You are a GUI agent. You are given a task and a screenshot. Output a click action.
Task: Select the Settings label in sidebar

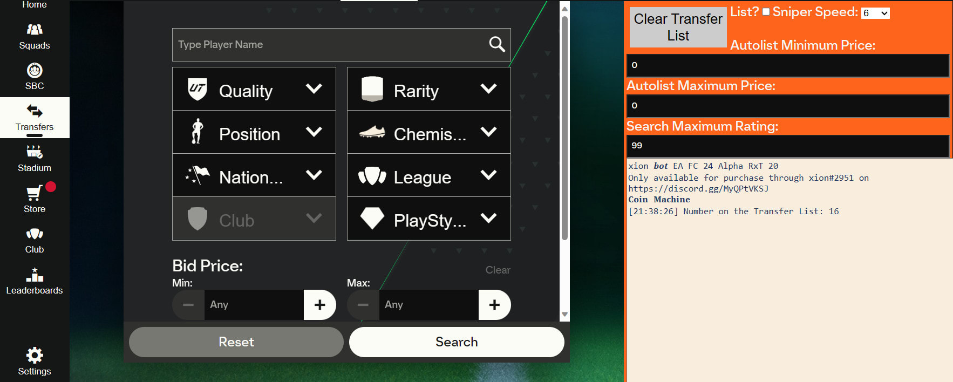click(x=35, y=371)
